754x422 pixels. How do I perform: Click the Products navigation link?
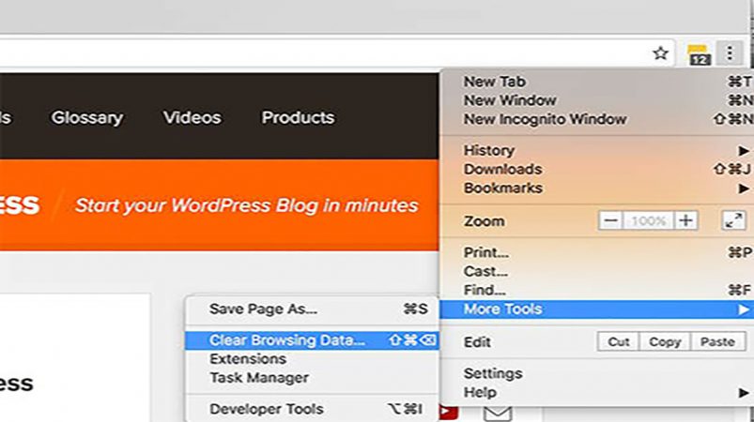298,117
